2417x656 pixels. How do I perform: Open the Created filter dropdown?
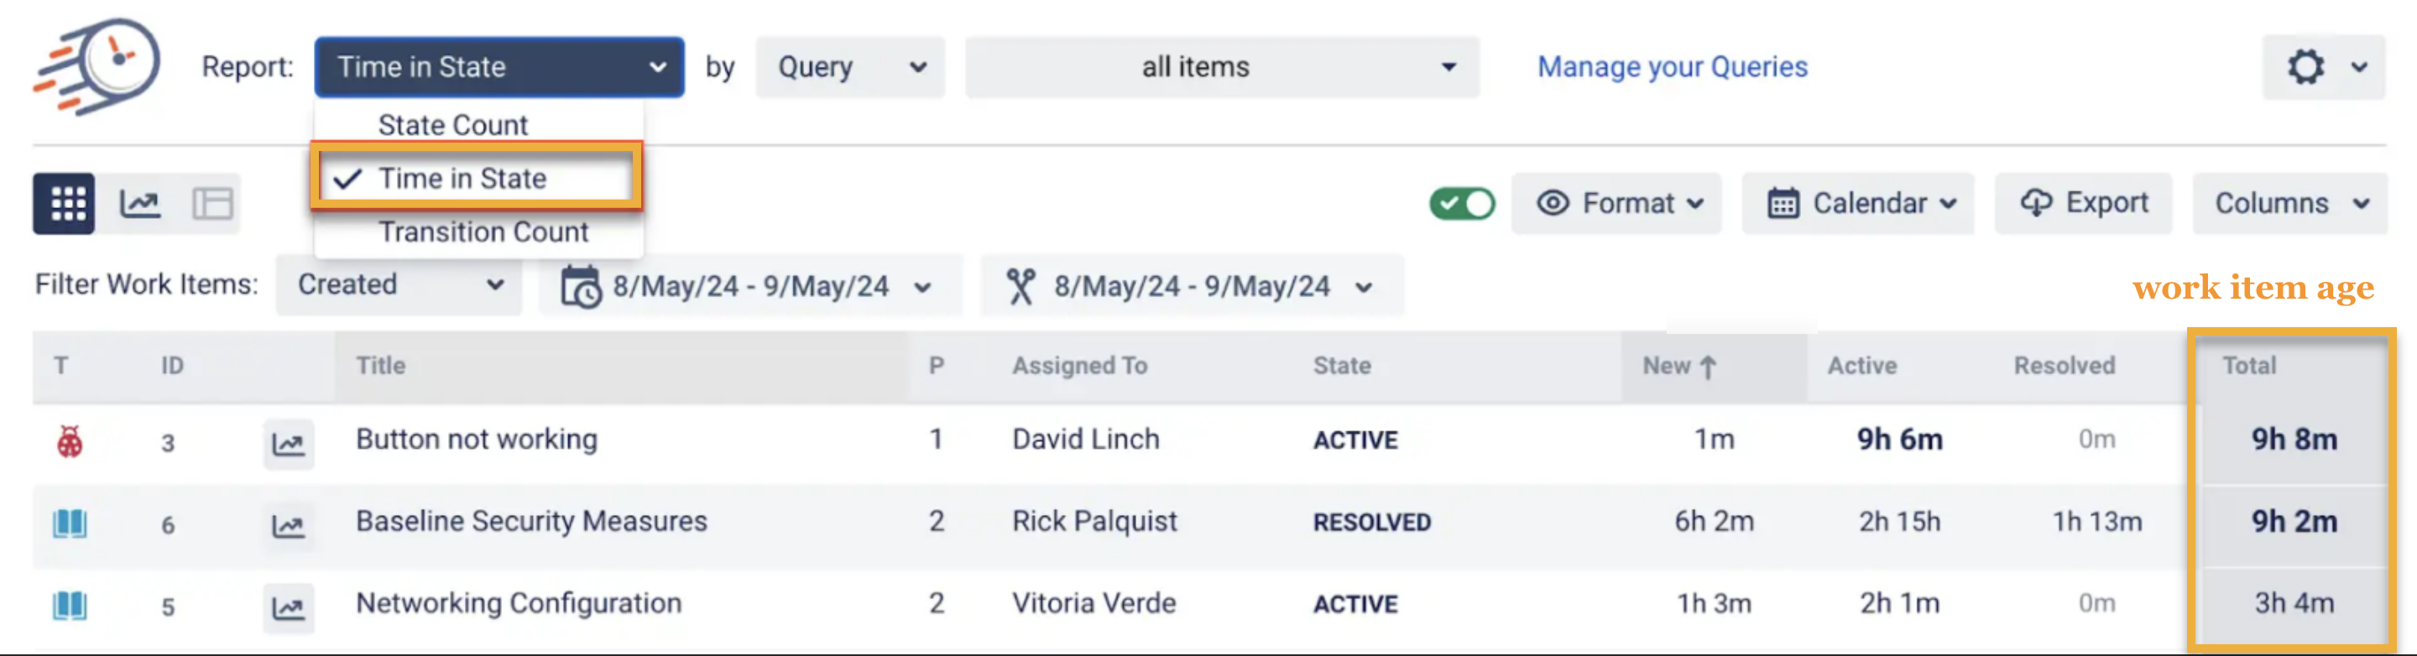[x=398, y=284]
